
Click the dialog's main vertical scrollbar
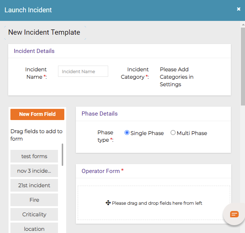pyautogui.click(x=243, y=66)
